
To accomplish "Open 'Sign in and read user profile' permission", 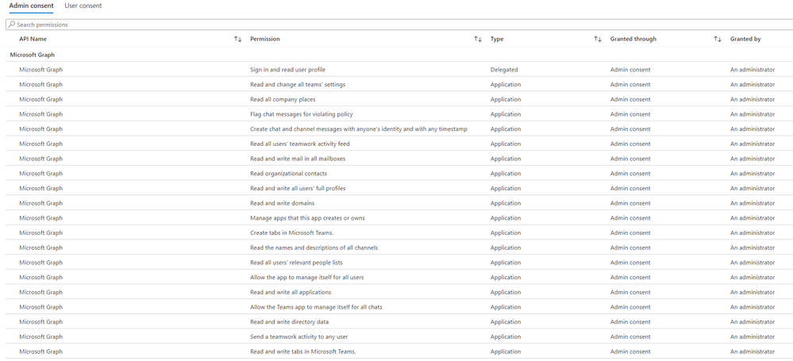I will pyautogui.click(x=287, y=70).
